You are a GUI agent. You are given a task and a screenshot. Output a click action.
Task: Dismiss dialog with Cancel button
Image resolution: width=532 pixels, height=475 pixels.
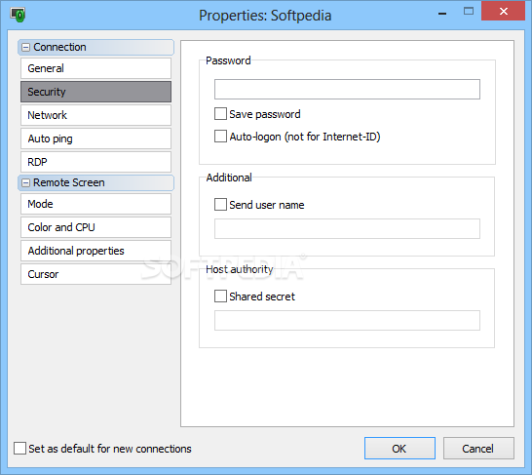(x=478, y=448)
